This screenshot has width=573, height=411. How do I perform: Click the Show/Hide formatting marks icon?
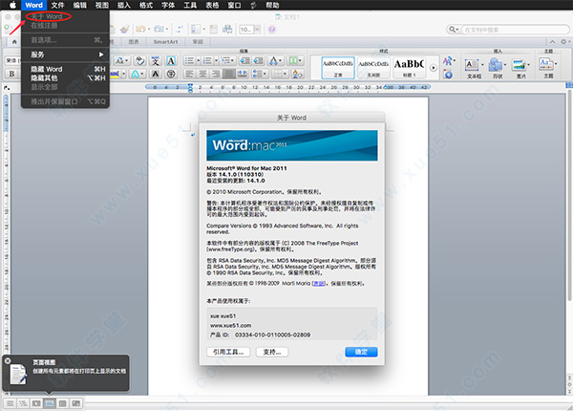(180, 30)
